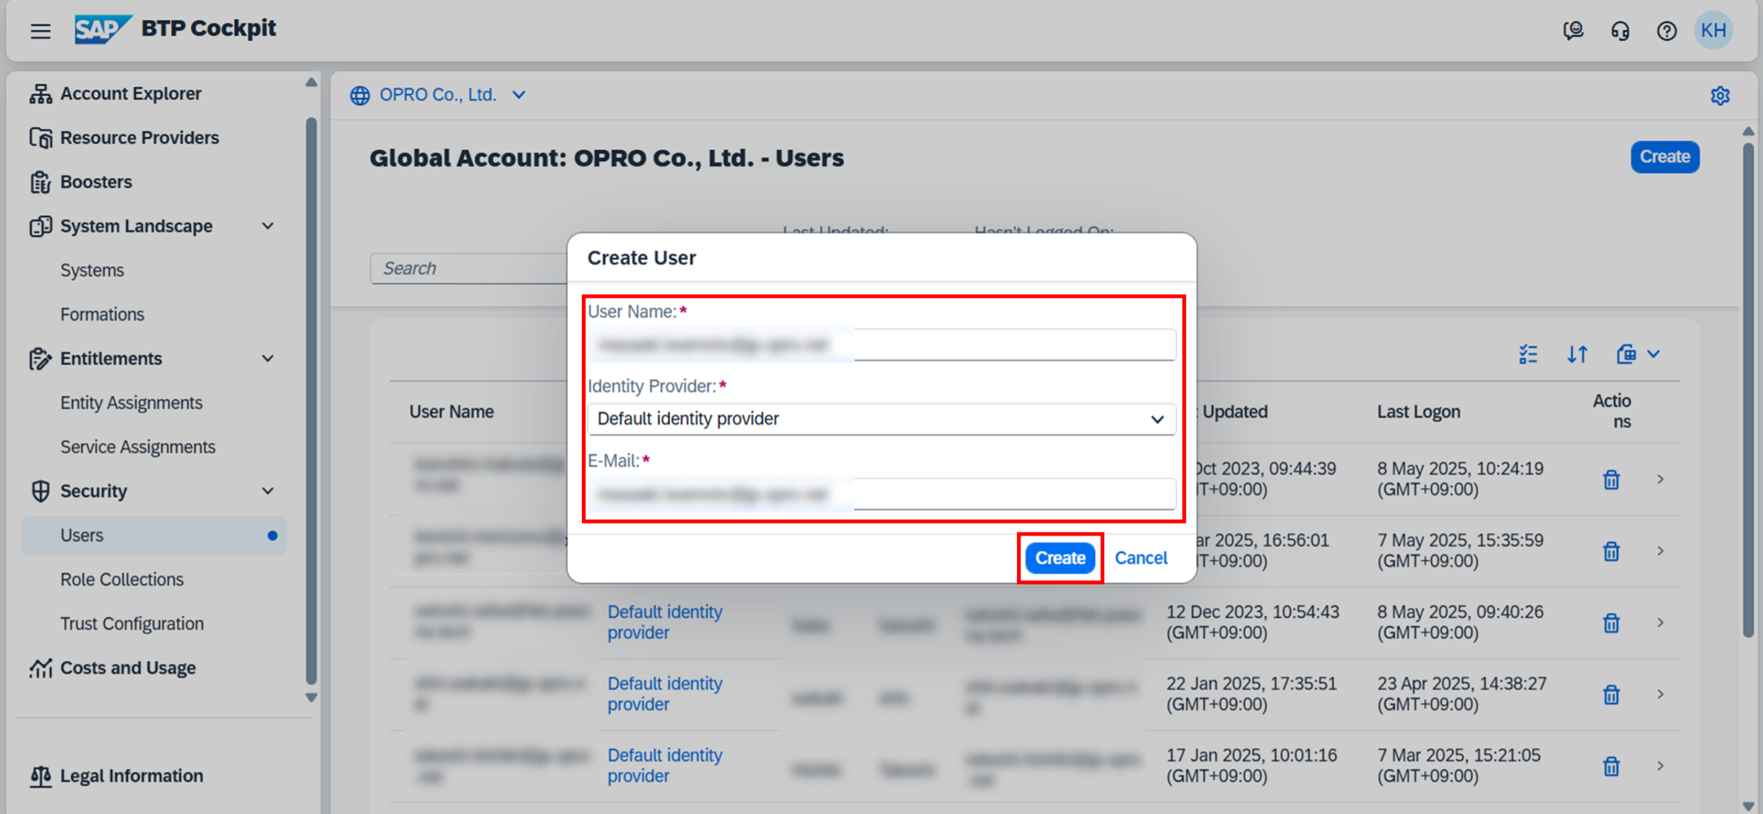Image resolution: width=1763 pixels, height=814 pixels.
Task: Collapse the System Landscape section
Action: coord(267,226)
